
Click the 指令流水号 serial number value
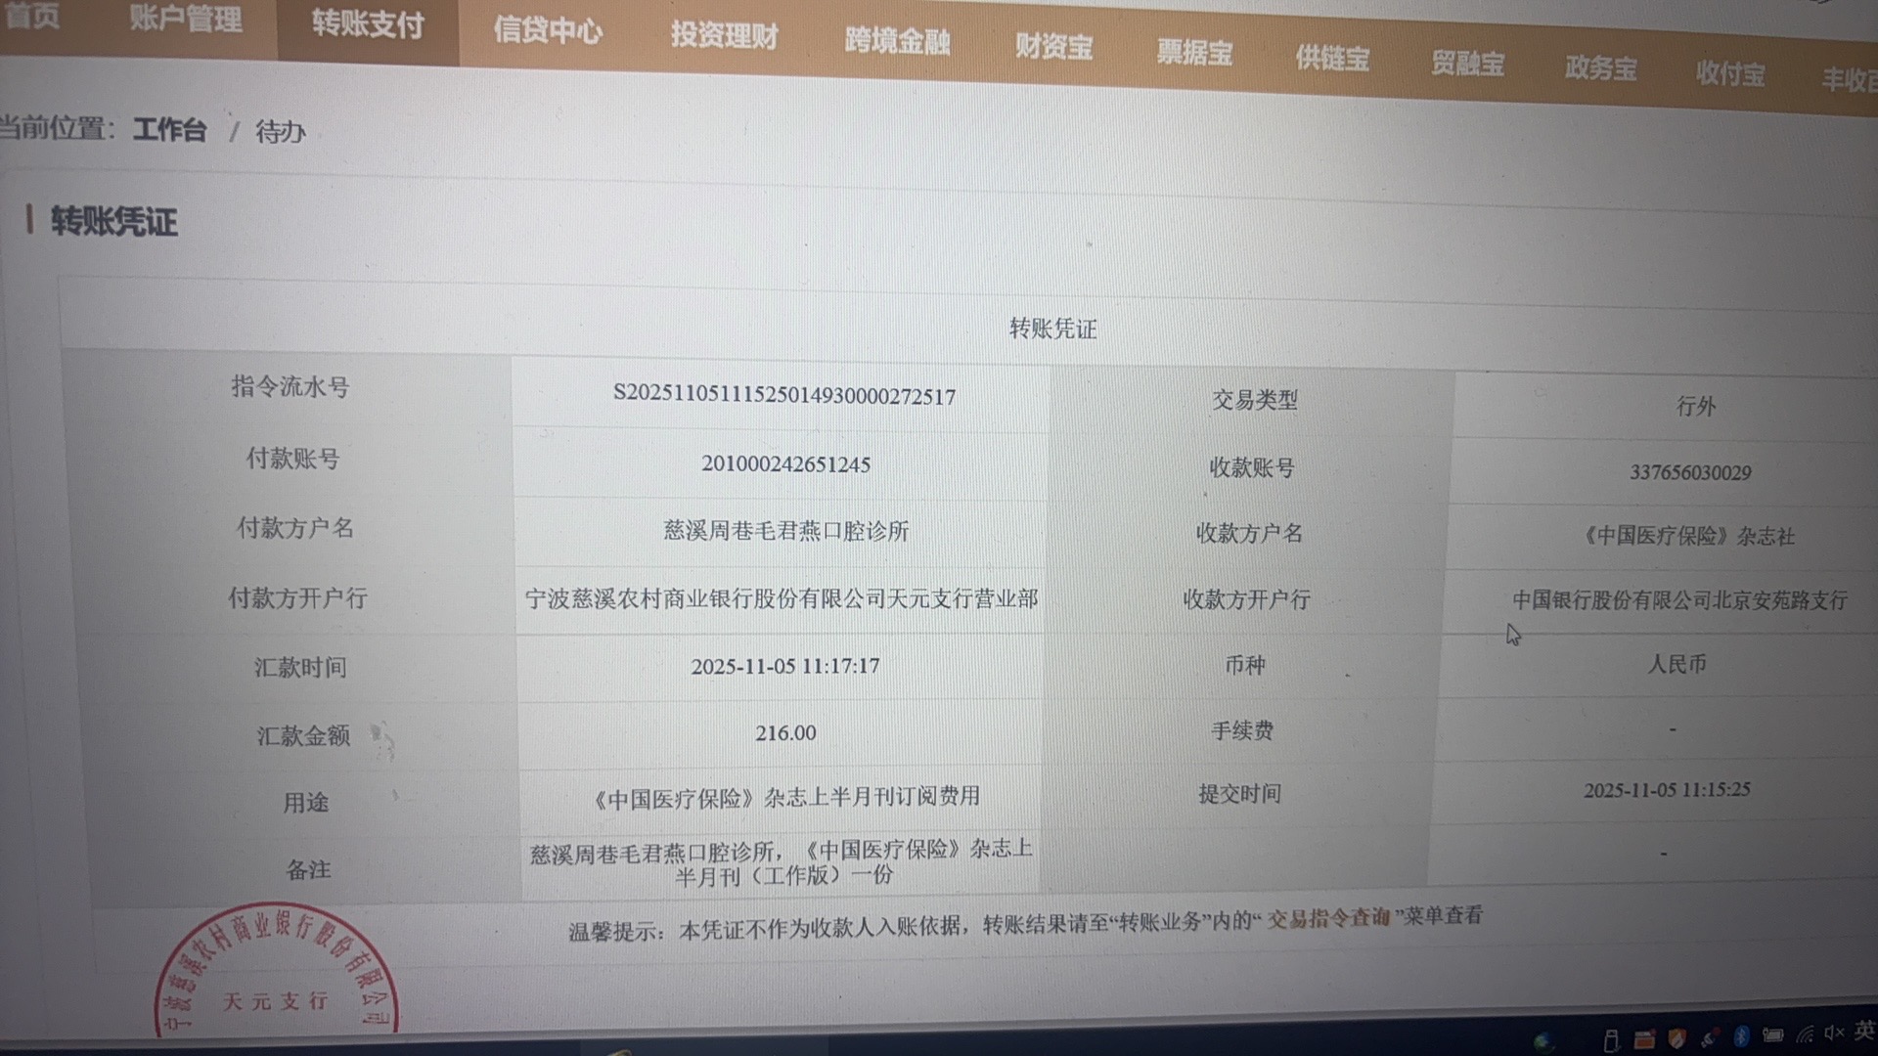point(783,395)
